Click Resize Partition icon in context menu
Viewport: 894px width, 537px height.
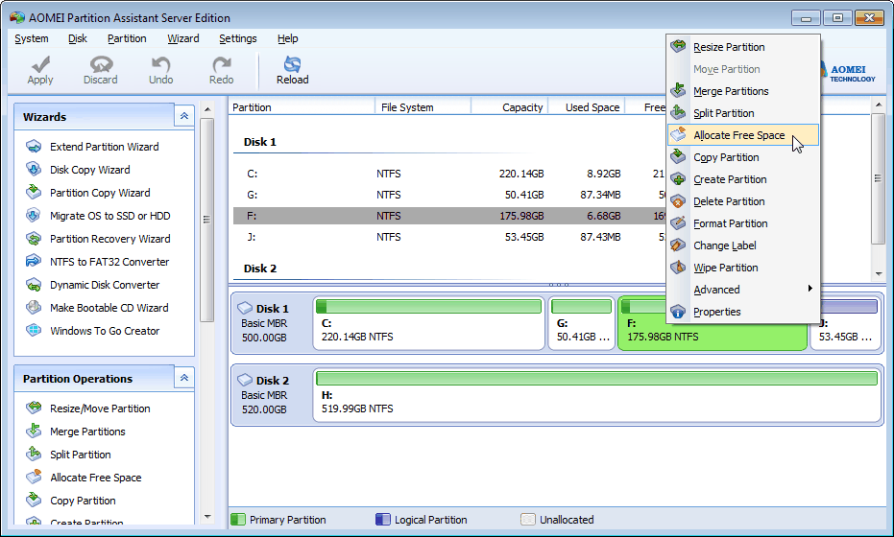pos(678,46)
